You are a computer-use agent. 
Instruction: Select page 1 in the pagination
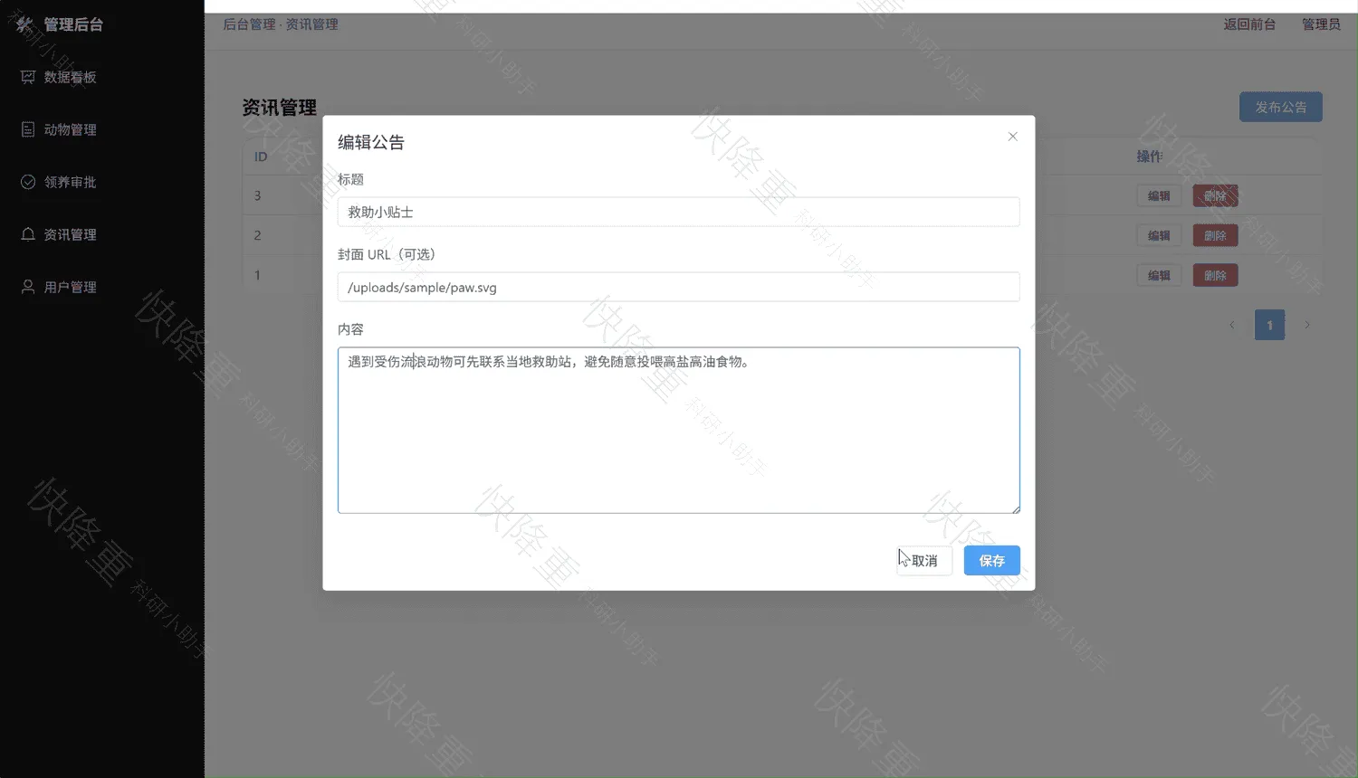(x=1269, y=325)
